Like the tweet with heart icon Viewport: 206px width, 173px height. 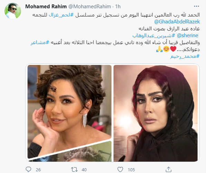point(120,169)
